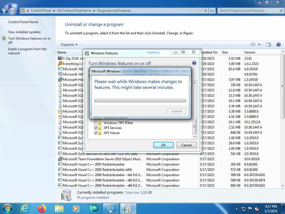Click the Windows Features title bar icon
This screenshot has width=285, height=214.
(x=87, y=53)
